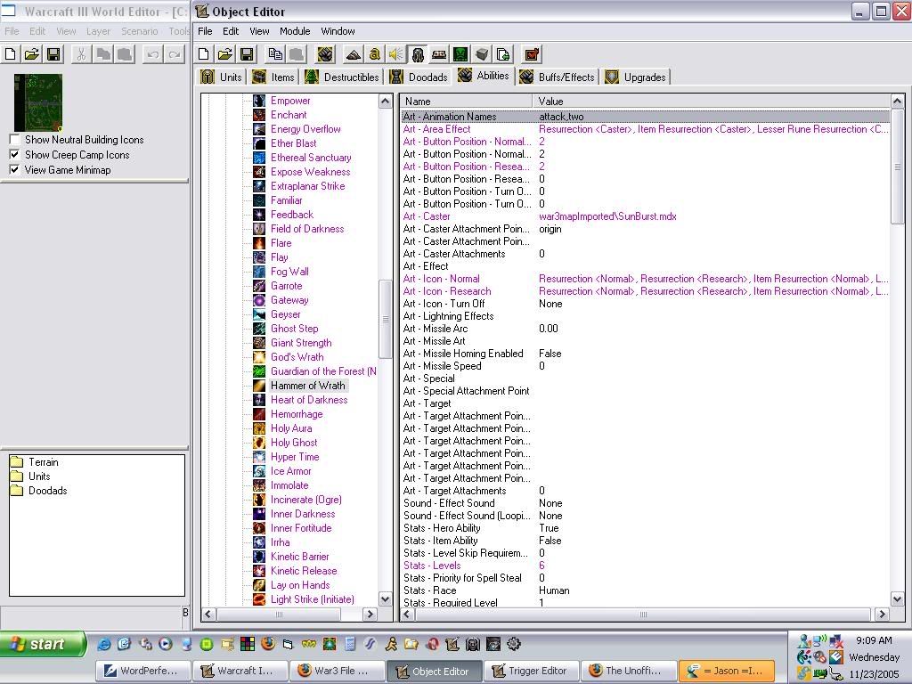Click World Editor window's Cut scissors icon

tap(81, 54)
